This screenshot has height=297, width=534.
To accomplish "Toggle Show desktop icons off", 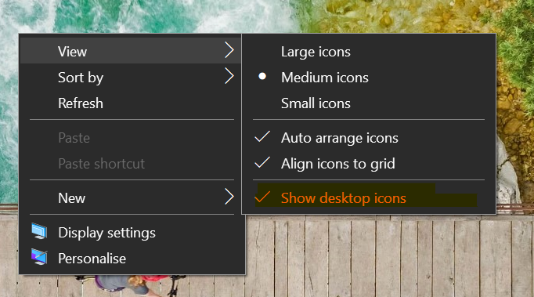I will pos(369,197).
